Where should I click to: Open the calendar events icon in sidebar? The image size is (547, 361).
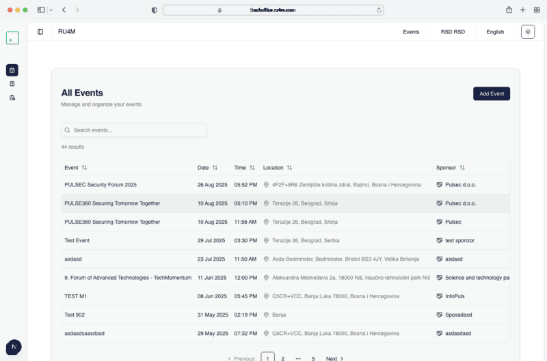coord(12,70)
